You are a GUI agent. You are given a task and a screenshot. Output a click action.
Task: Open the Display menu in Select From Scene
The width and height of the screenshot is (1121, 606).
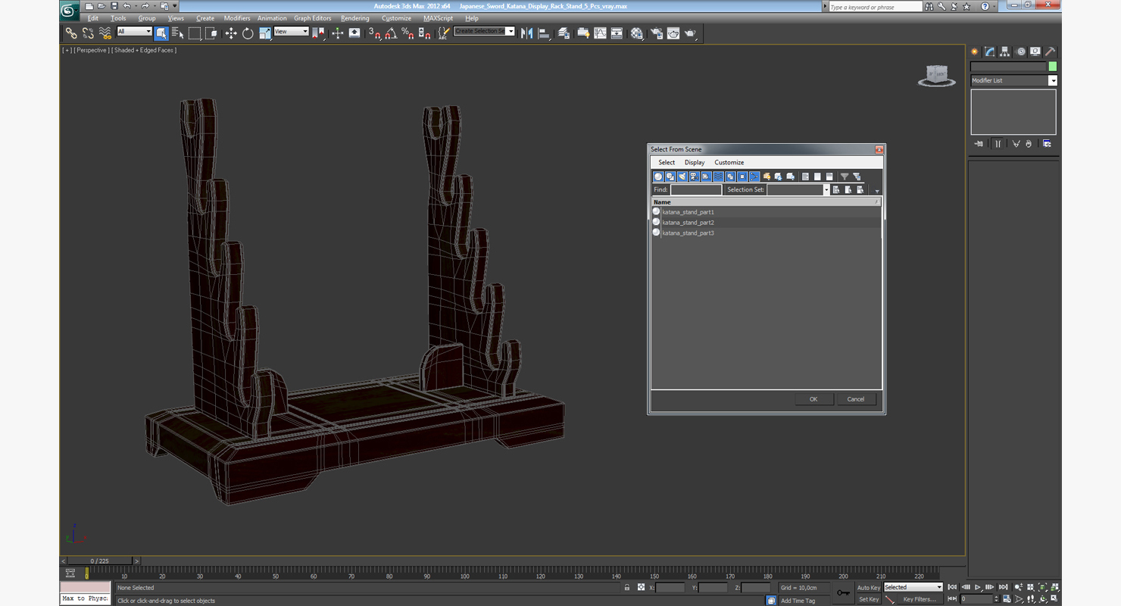pyautogui.click(x=695, y=162)
